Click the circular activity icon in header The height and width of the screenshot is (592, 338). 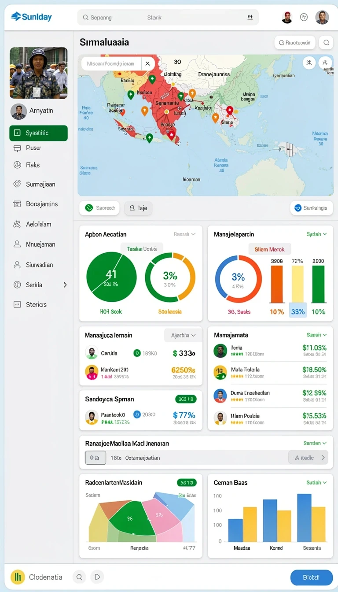click(x=304, y=17)
